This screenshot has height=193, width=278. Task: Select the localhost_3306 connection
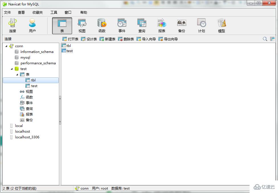[26, 137]
